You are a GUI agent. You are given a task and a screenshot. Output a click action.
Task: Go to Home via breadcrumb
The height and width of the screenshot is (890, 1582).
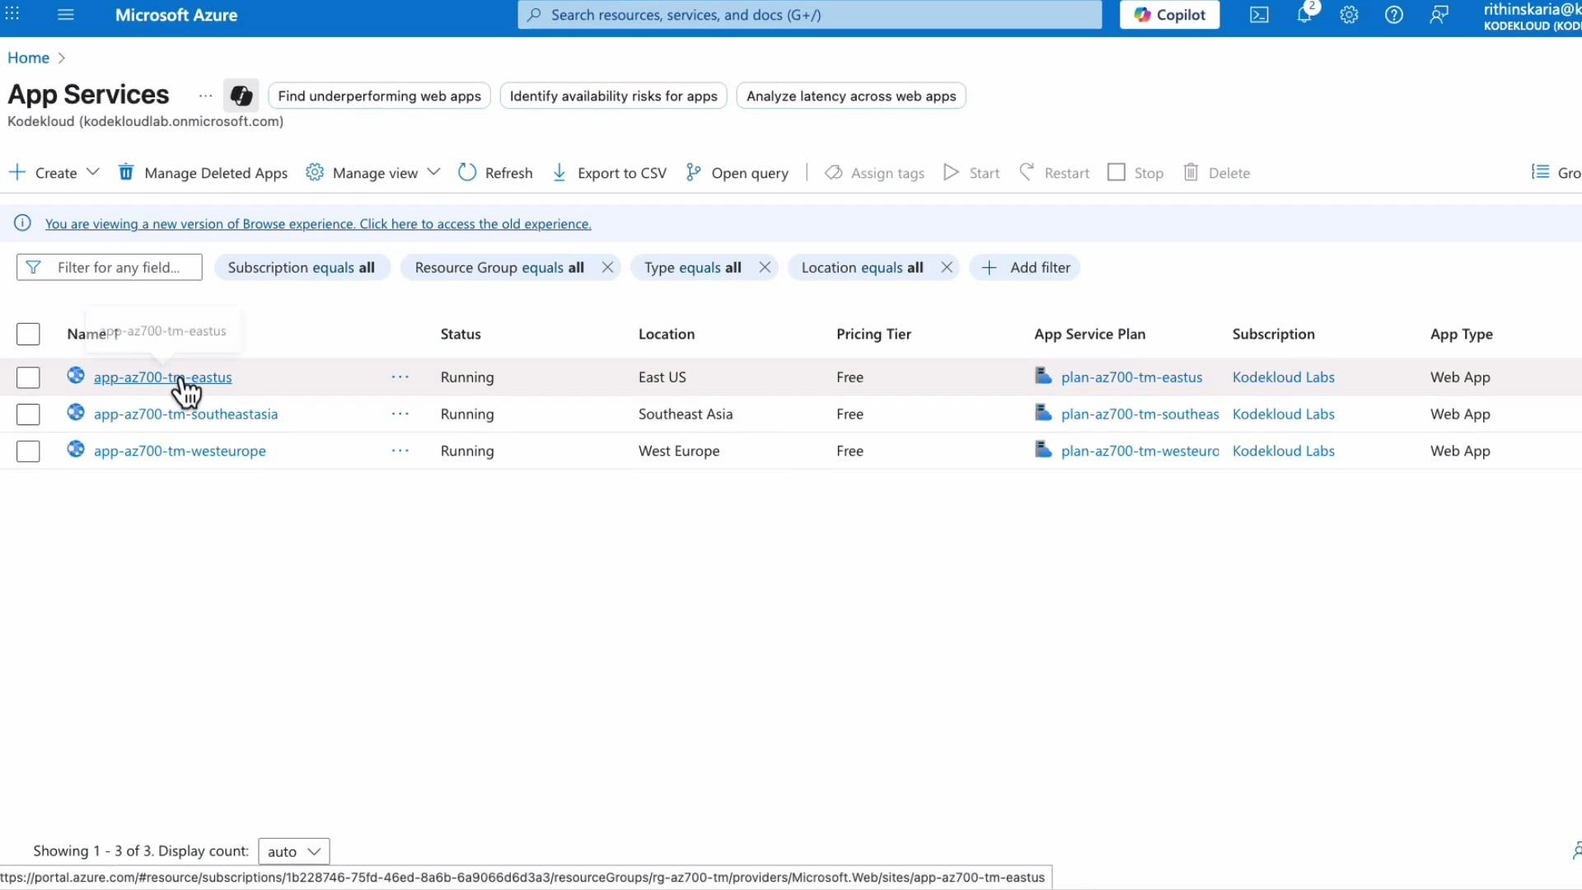[28, 58]
